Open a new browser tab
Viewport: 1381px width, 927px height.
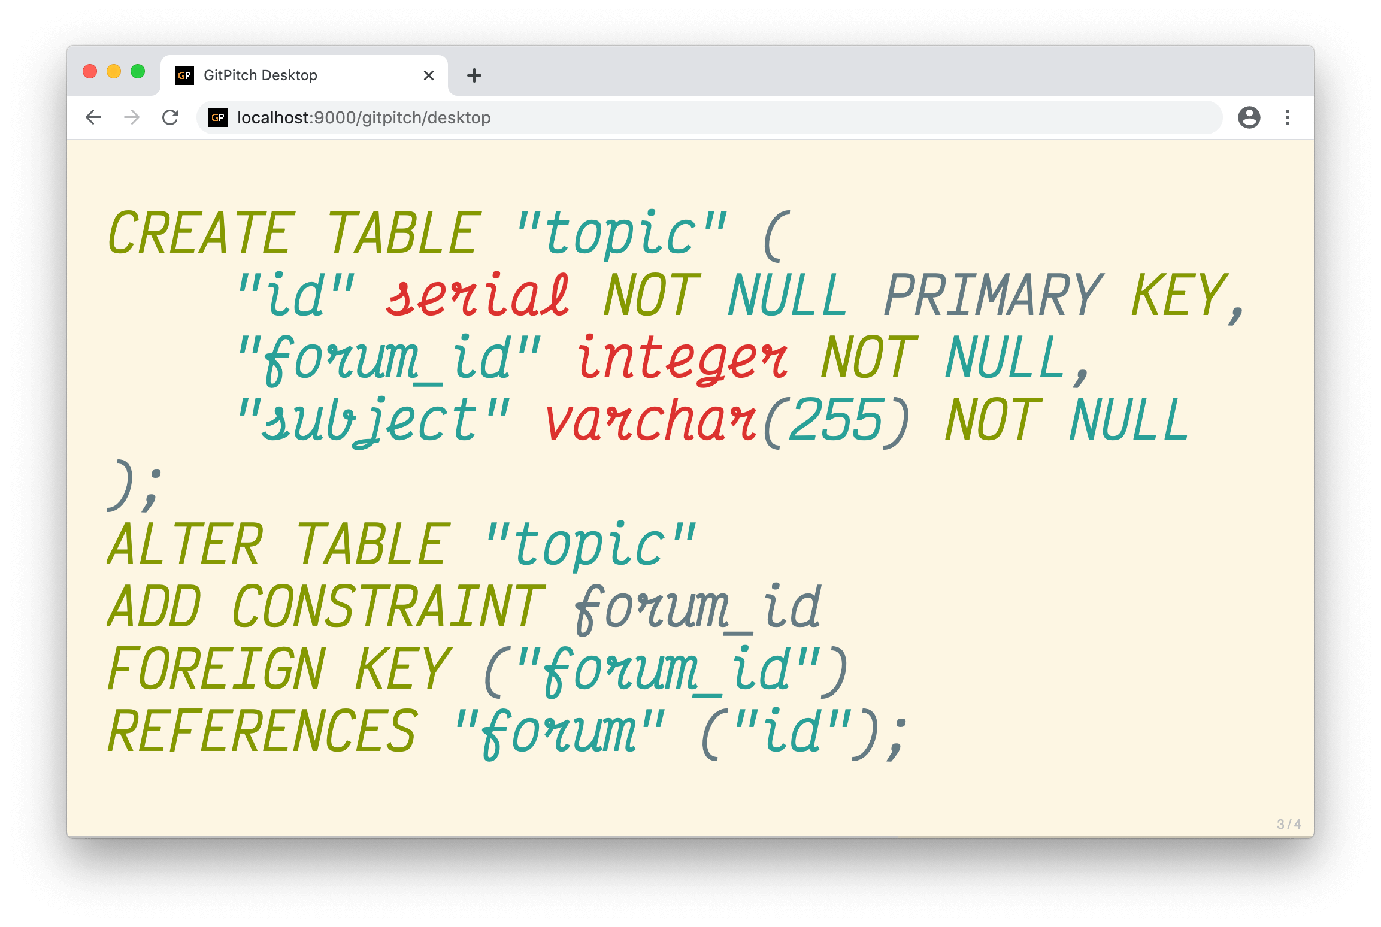tap(474, 75)
